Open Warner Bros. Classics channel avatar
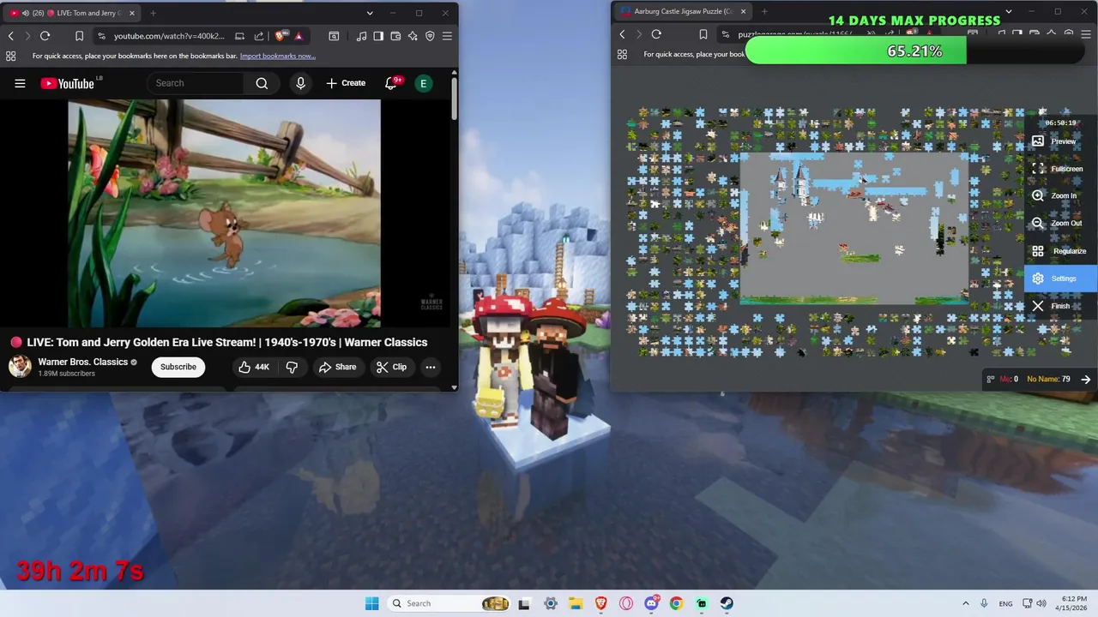 (x=20, y=367)
